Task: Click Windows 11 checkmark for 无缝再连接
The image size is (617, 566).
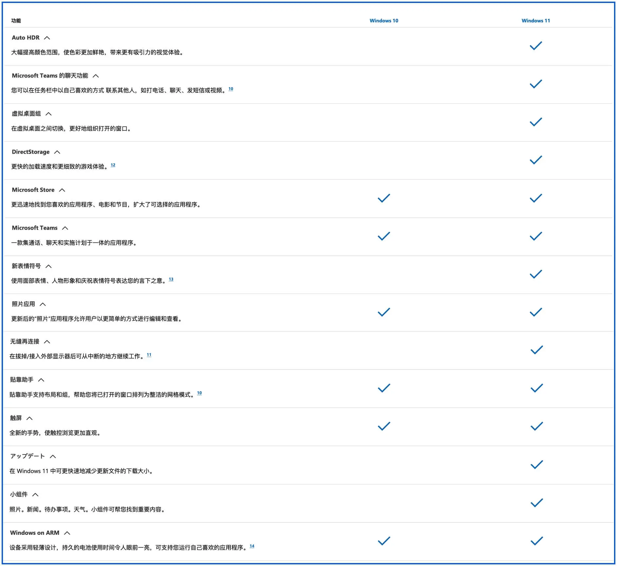Action: 537,350
